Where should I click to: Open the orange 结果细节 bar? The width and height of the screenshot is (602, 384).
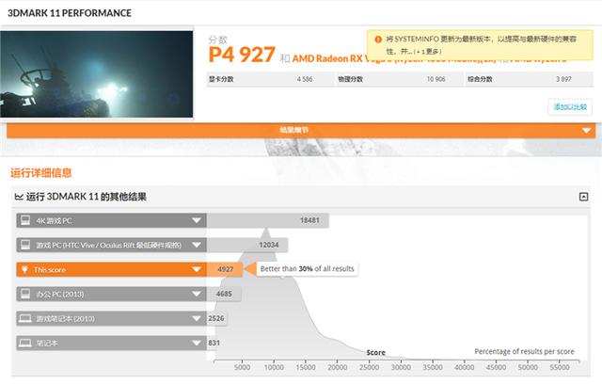point(301,131)
